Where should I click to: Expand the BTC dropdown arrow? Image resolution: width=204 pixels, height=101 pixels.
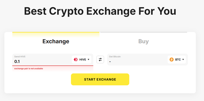click(x=183, y=60)
